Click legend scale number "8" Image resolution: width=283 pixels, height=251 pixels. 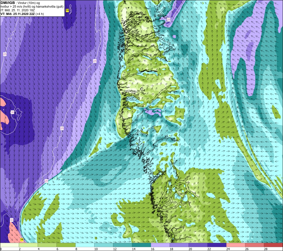(76, 249)
